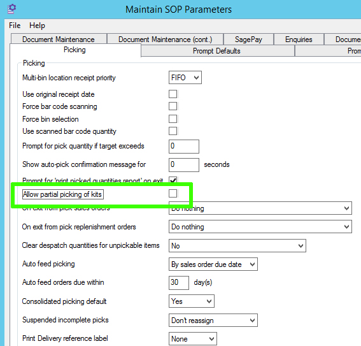Switch to the SagePay tab

coord(248,40)
